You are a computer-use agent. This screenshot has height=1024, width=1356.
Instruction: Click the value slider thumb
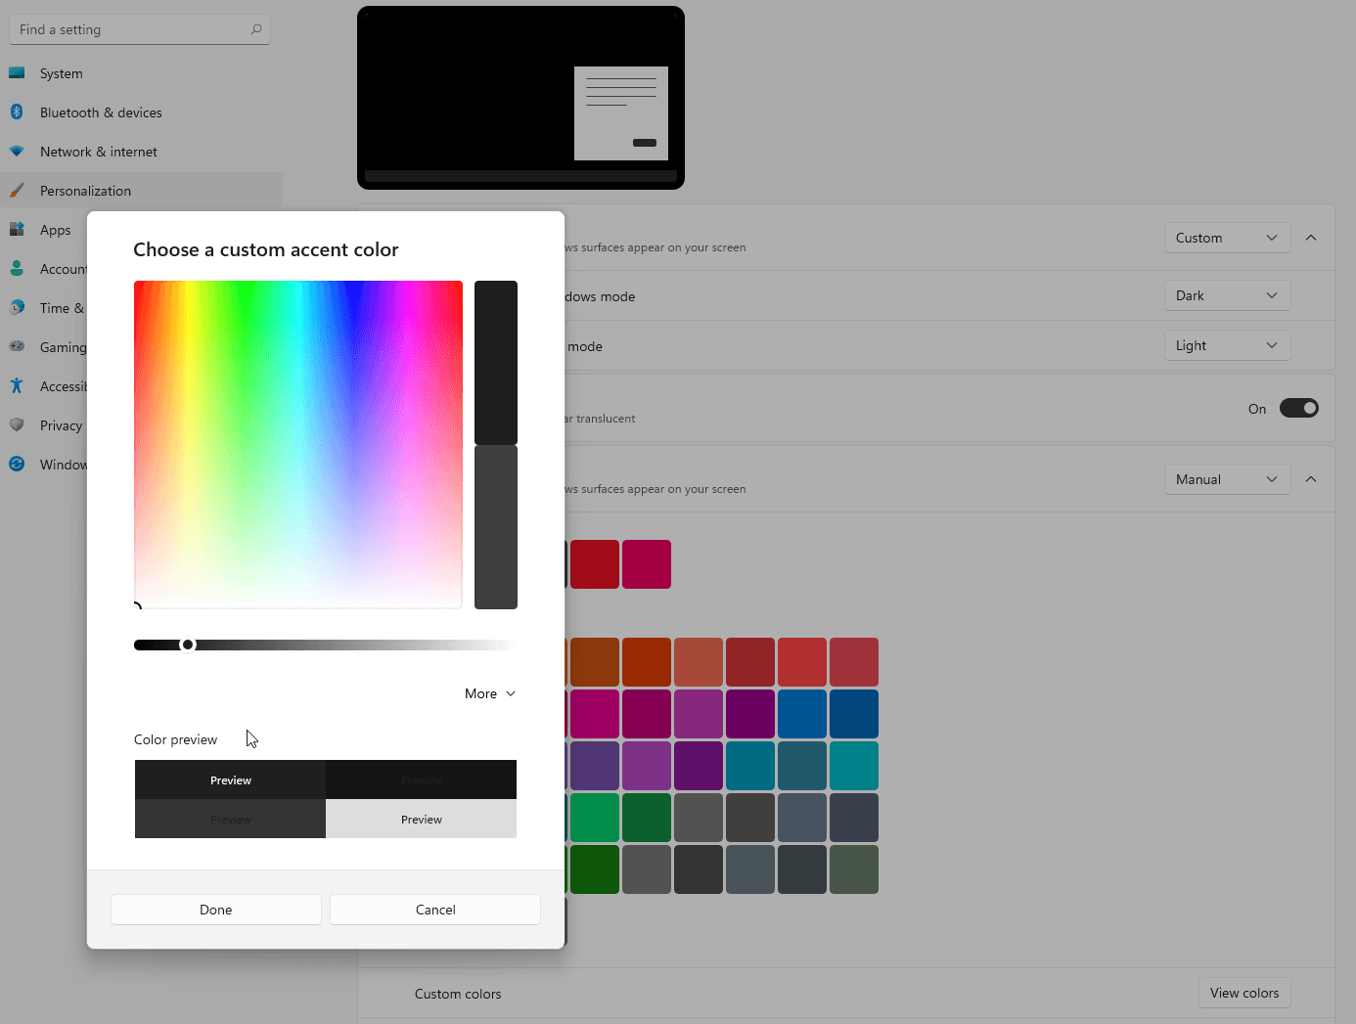click(x=188, y=645)
